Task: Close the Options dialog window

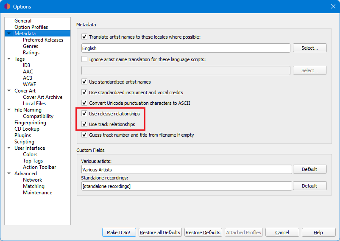Action: (x=333, y=6)
